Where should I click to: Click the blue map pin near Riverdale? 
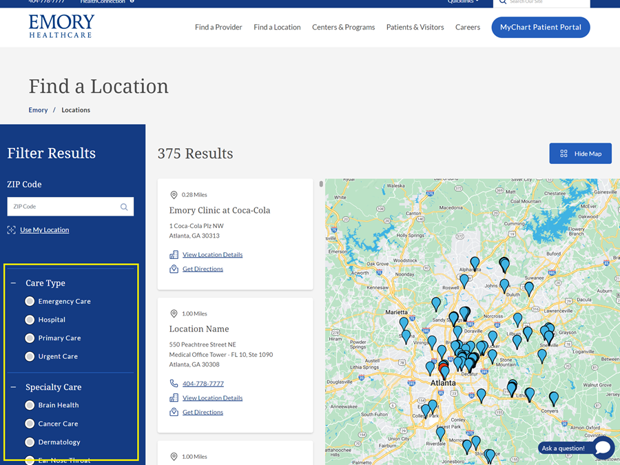[440, 434]
